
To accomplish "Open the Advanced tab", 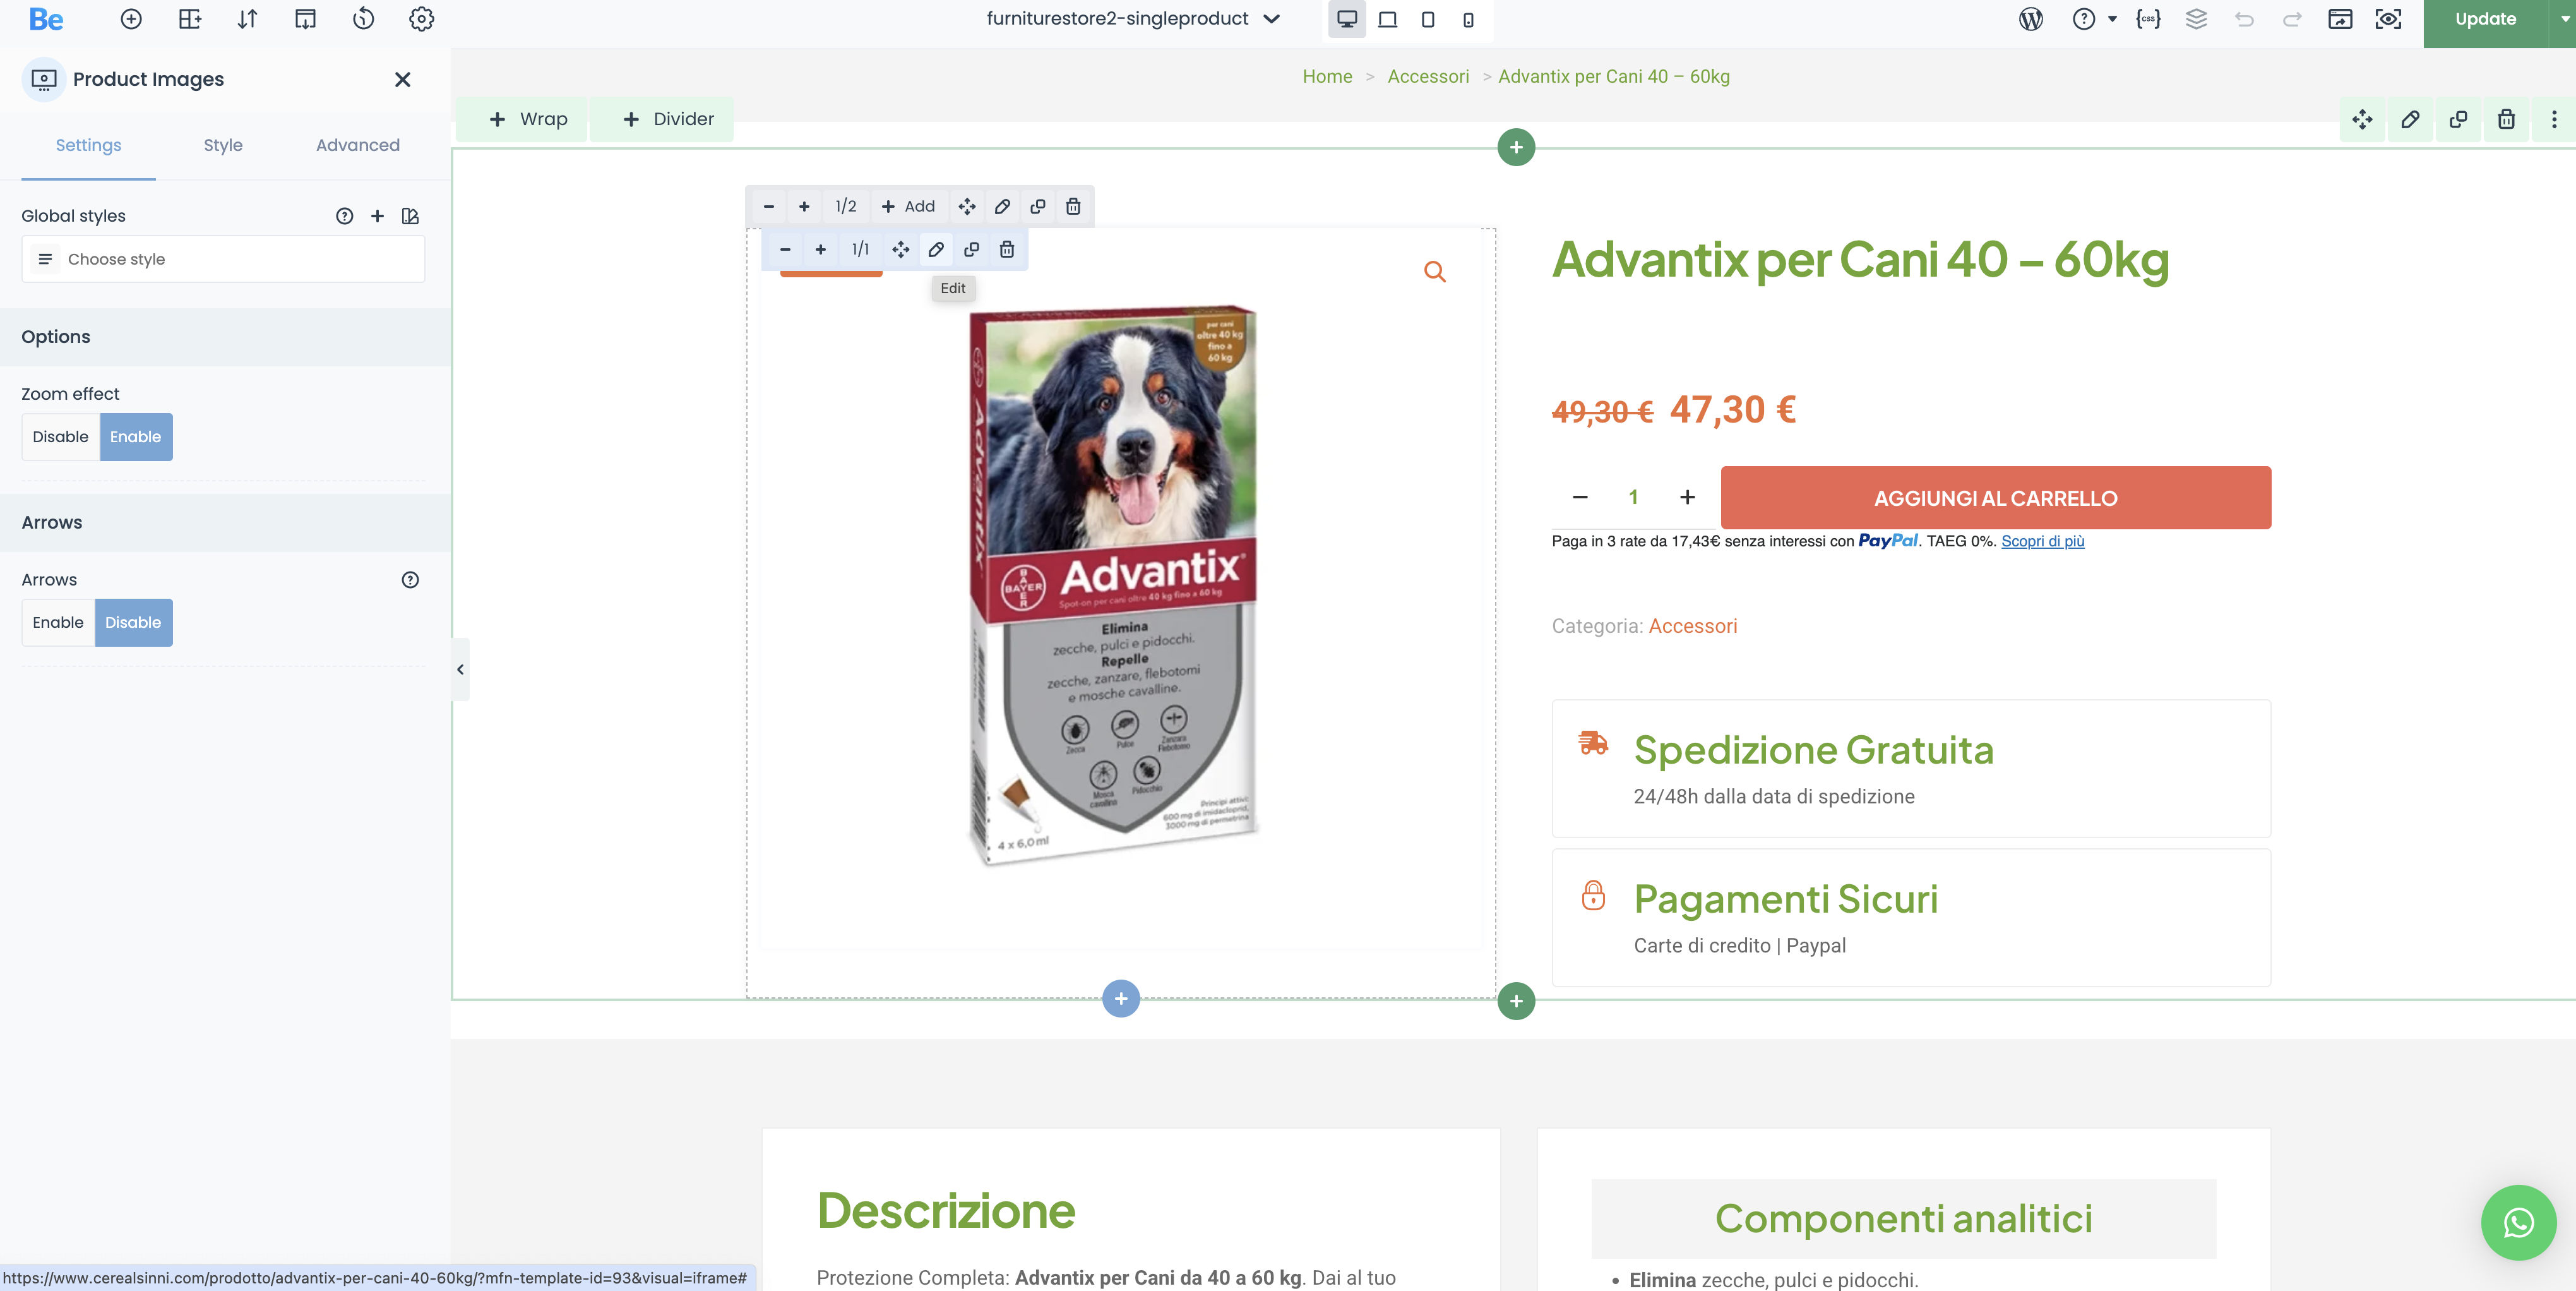I will pos(357,145).
